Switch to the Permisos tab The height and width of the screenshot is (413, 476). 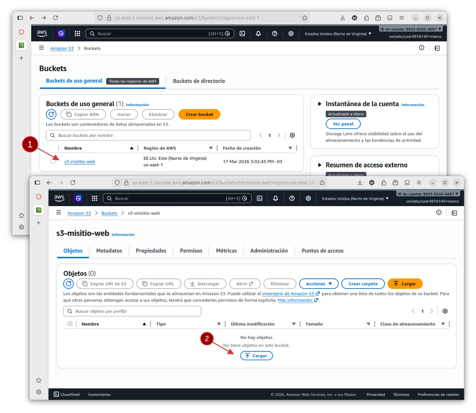point(191,251)
